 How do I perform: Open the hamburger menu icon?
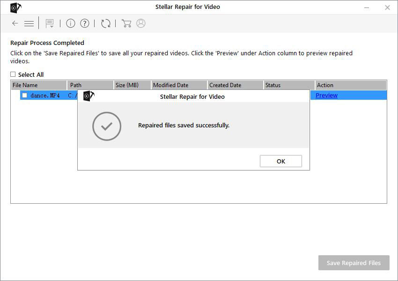click(29, 23)
